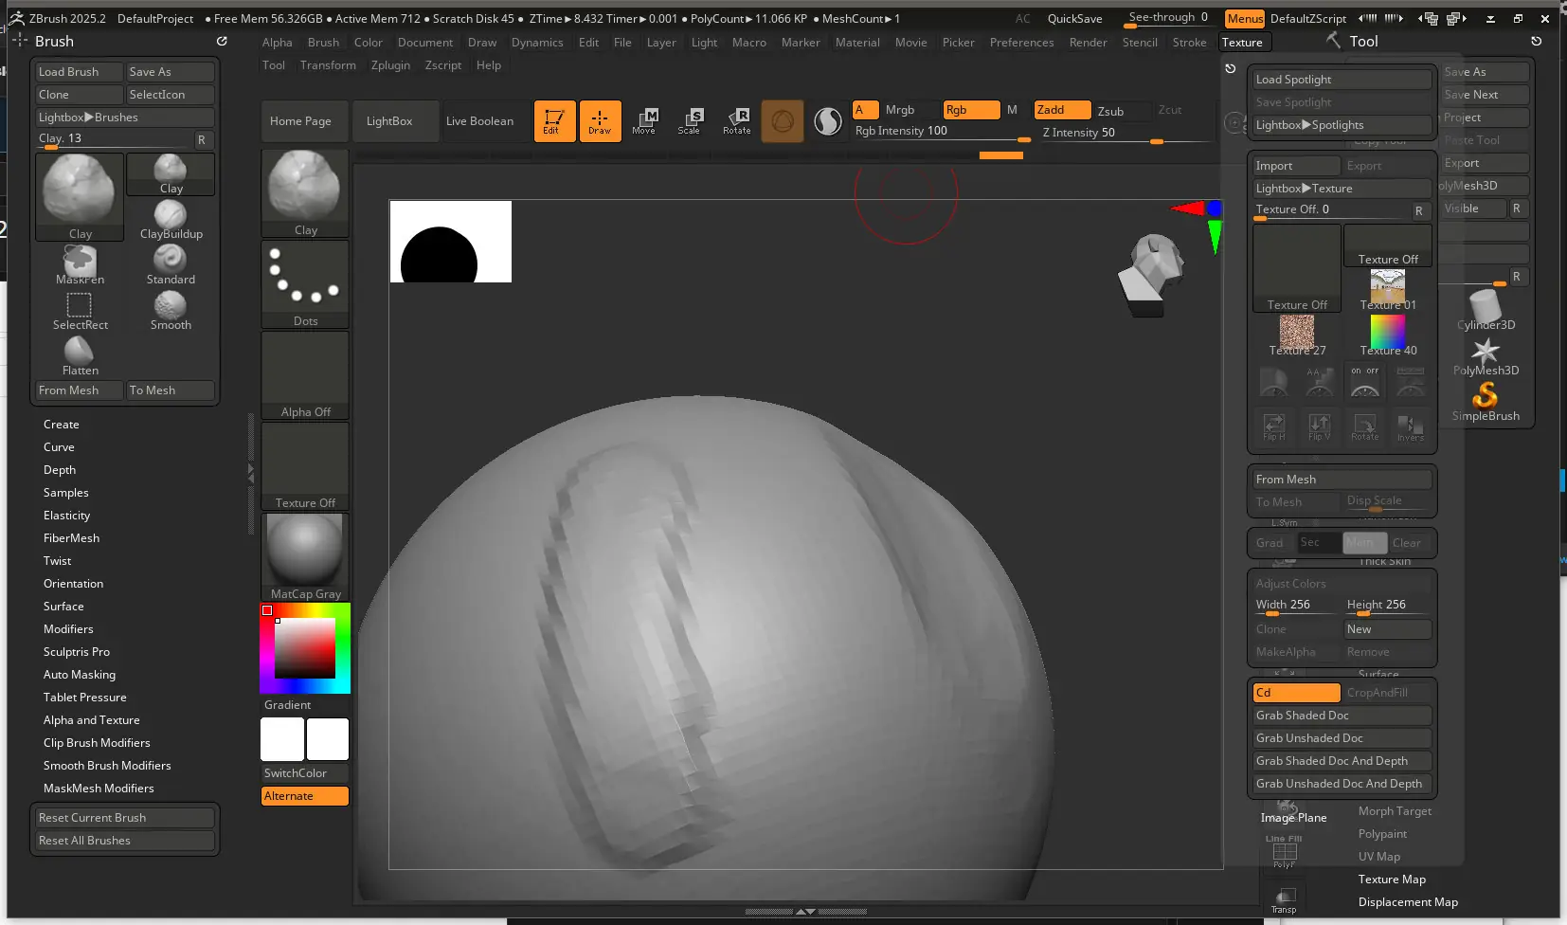Pick the Flatten brush icon
Screen dimensions: 1567x925
(x=80, y=352)
